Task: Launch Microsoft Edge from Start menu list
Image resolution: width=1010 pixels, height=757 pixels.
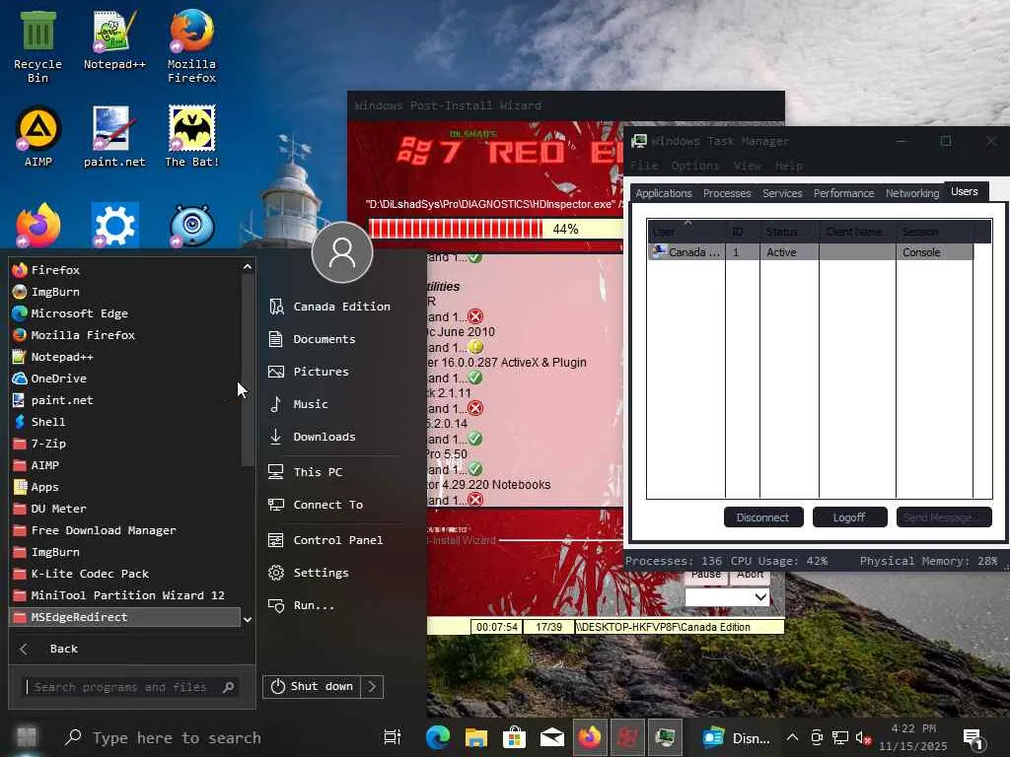Action: (x=125, y=313)
